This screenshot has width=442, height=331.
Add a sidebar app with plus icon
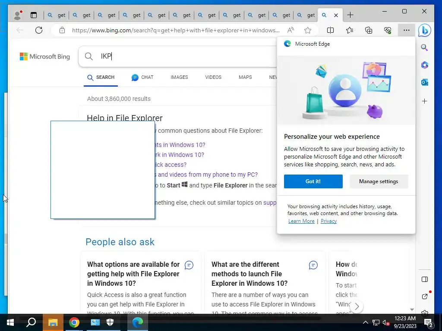click(x=425, y=101)
